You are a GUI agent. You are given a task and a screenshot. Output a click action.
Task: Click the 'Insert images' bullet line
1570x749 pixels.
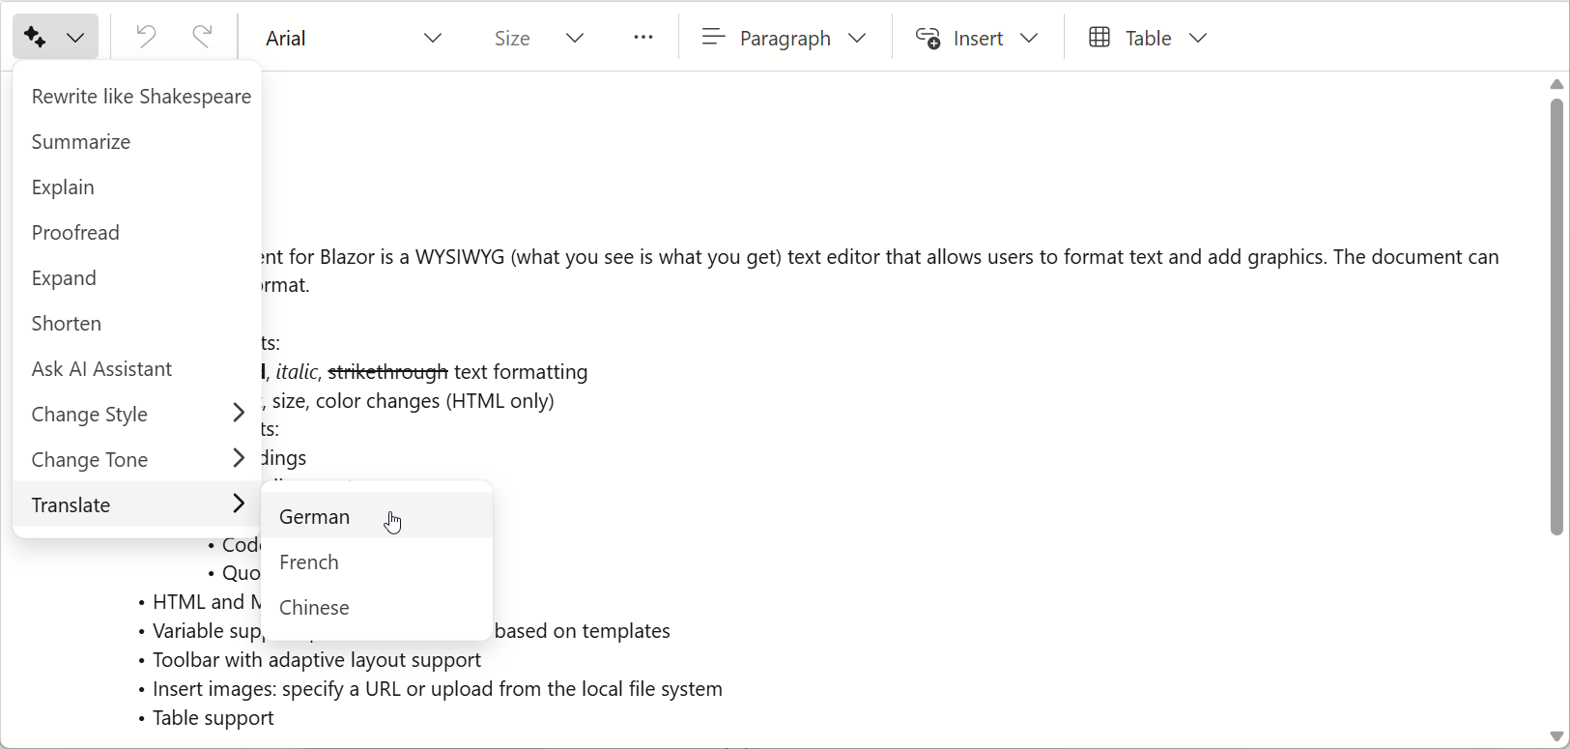438,689
